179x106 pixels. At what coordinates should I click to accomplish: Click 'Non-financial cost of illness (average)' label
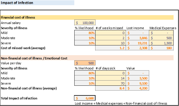click(x=29, y=88)
